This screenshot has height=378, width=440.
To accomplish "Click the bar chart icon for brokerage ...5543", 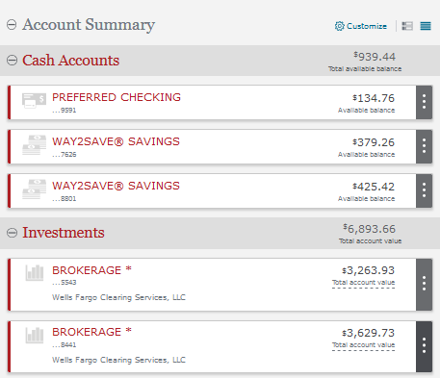I will pyautogui.click(x=35, y=273).
